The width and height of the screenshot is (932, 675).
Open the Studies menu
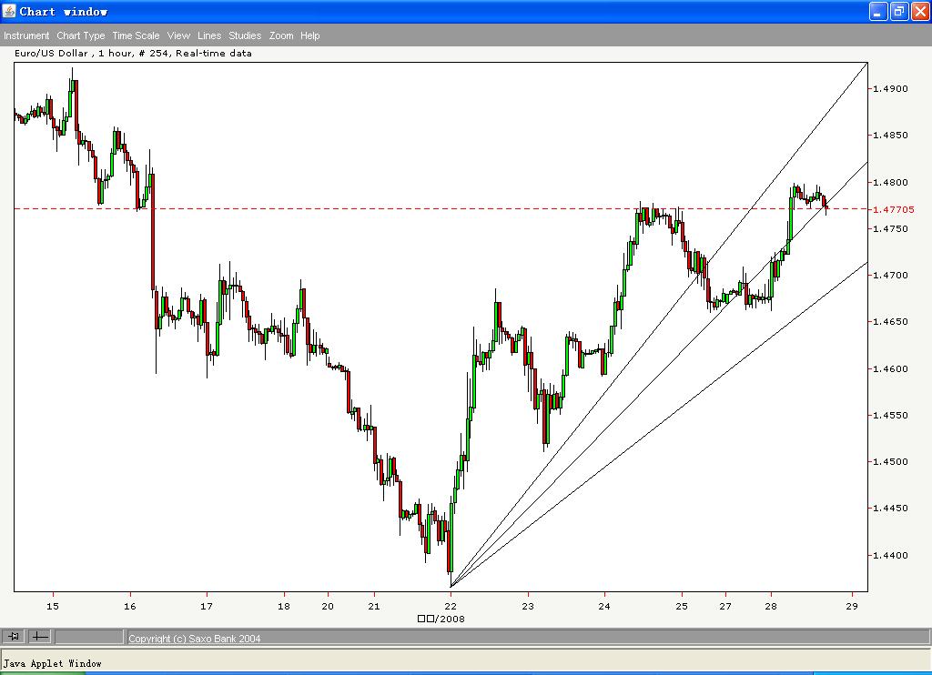coord(245,35)
